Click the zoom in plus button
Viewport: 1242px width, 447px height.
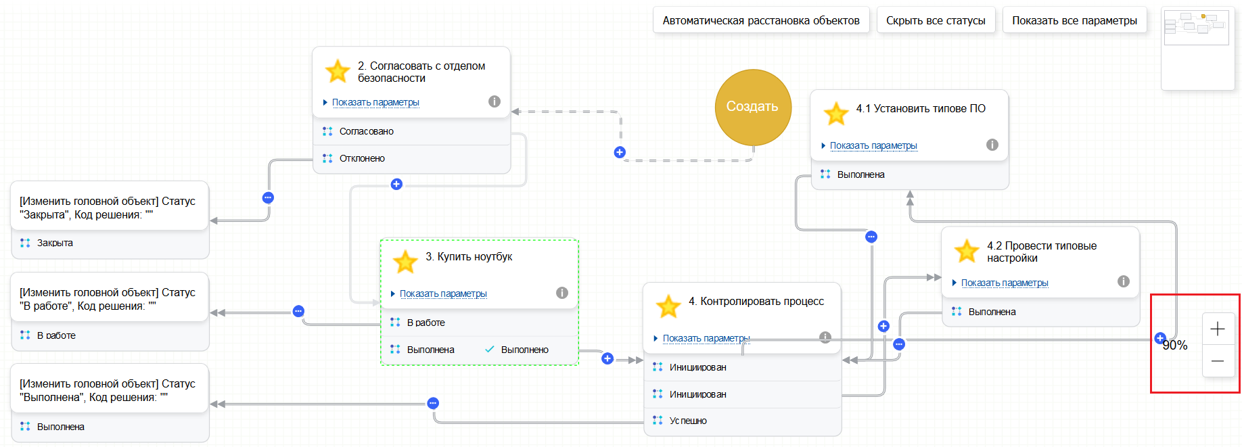(x=1218, y=329)
